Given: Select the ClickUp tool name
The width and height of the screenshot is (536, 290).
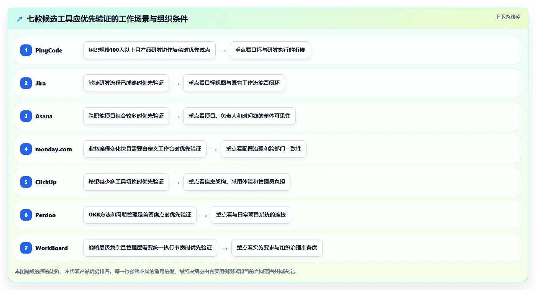Looking at the screenshot, I should click(x=46, y=182).
